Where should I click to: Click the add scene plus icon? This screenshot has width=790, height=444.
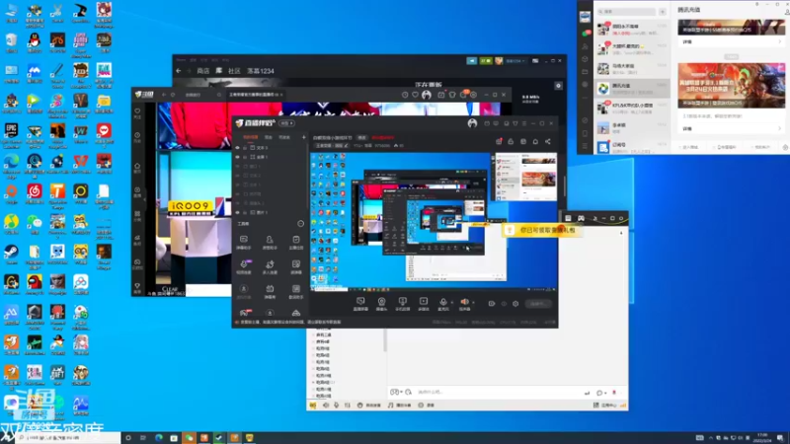303,137
